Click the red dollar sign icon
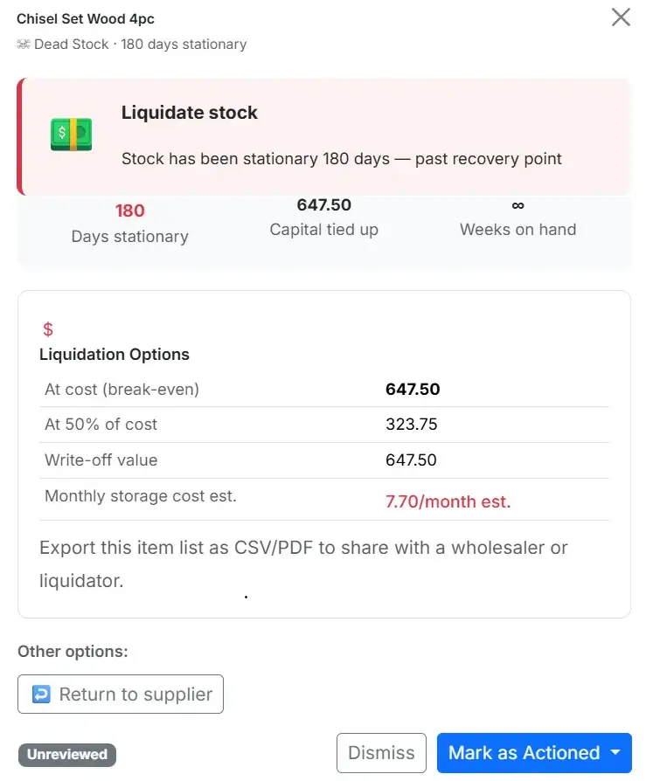 pyautogui.click(x=48, y=329)
